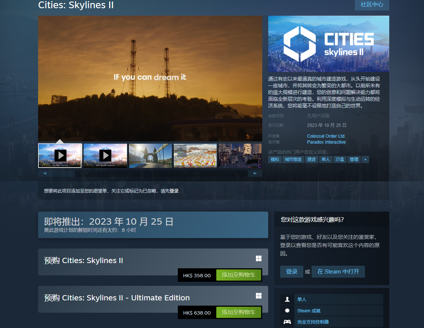The height and width of the screenshot is (328, 424).
Task: Click the 您对这款游戏感兴趣吗? heading
Action: click(x=312, y=219)
